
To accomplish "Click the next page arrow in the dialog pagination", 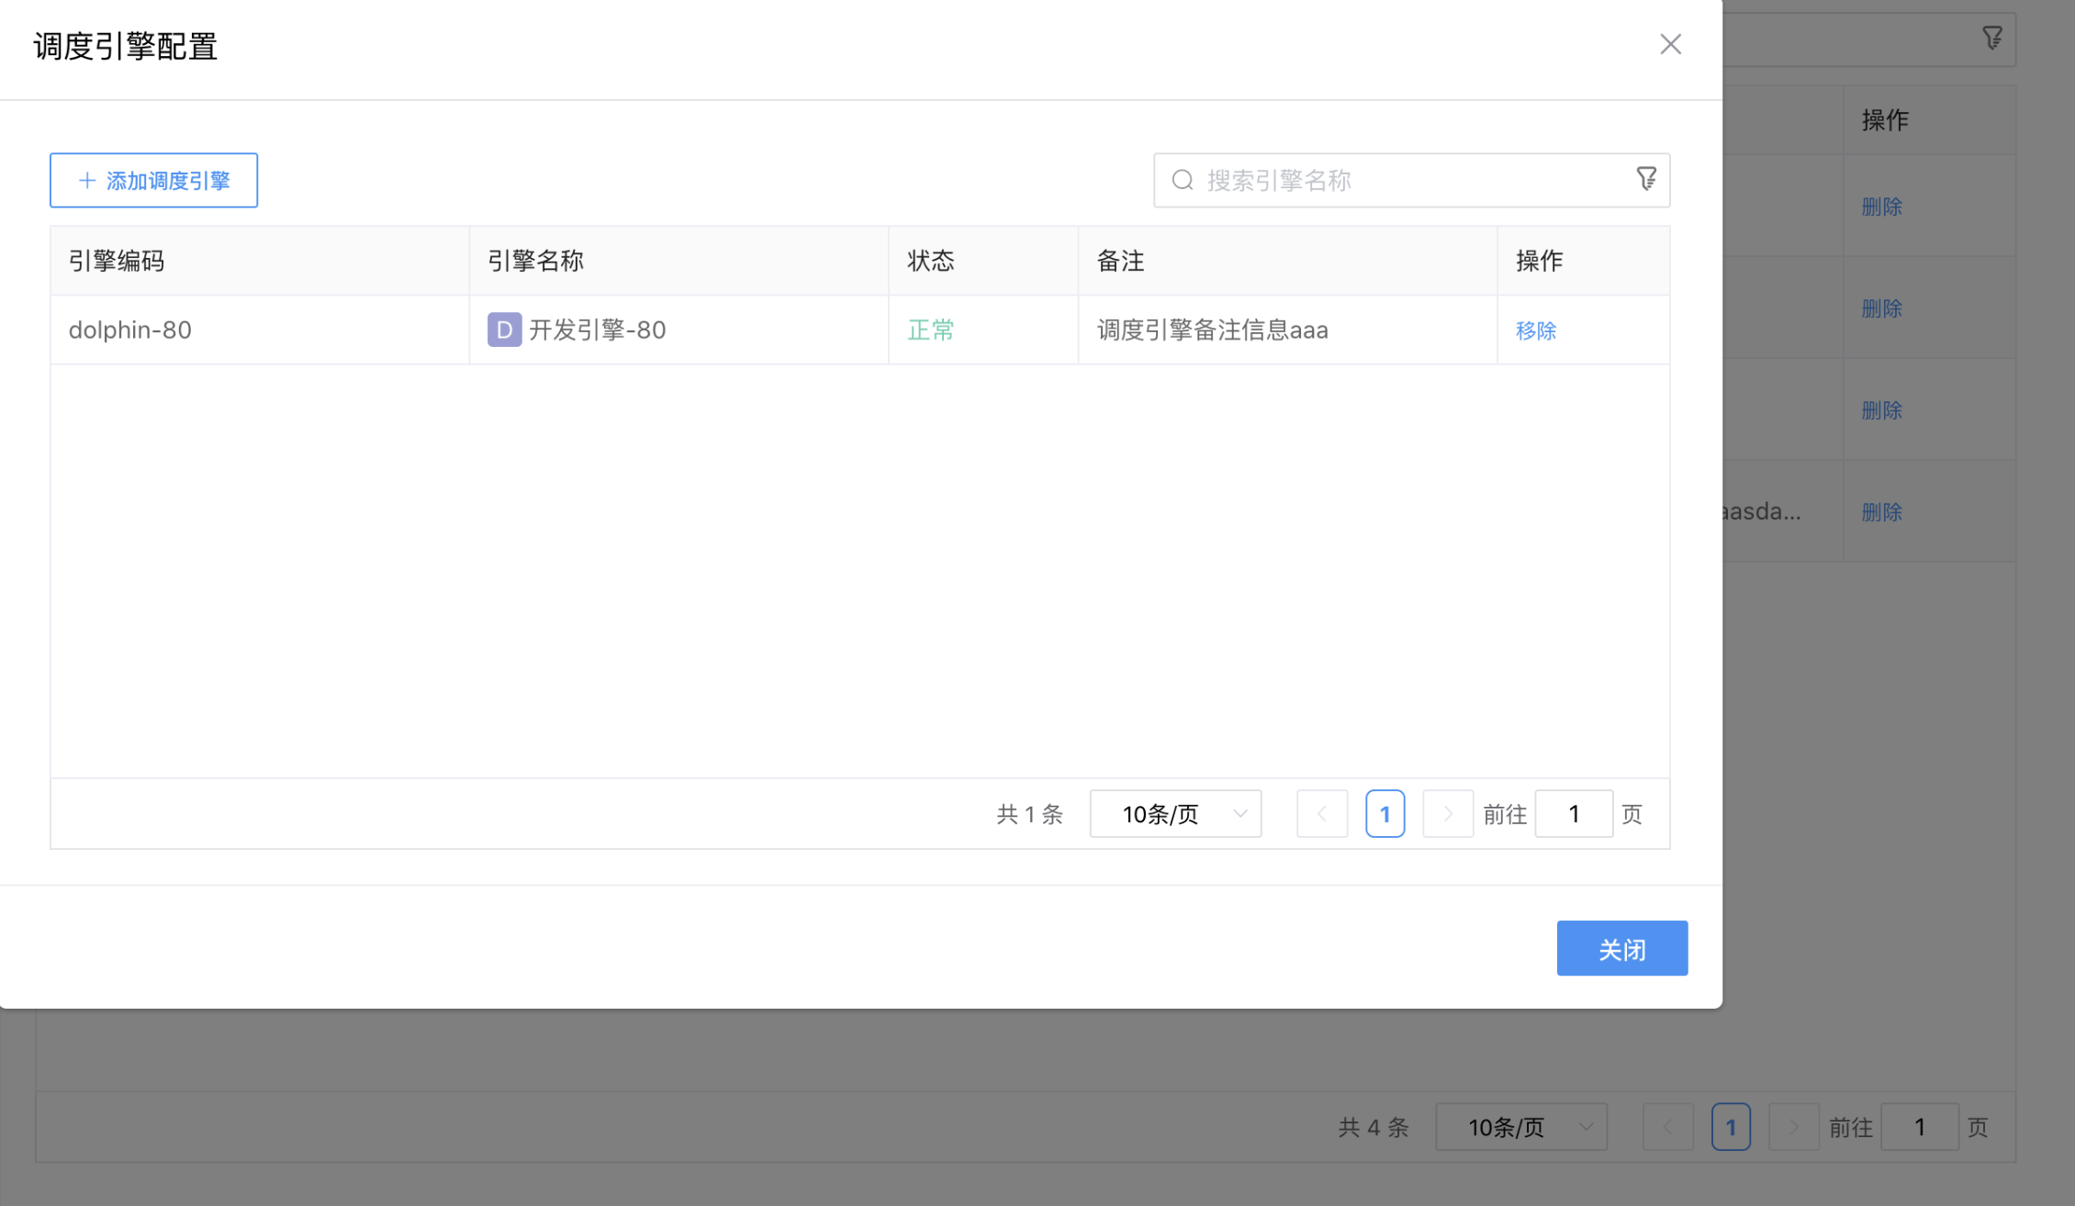I will pos(1448,813).
